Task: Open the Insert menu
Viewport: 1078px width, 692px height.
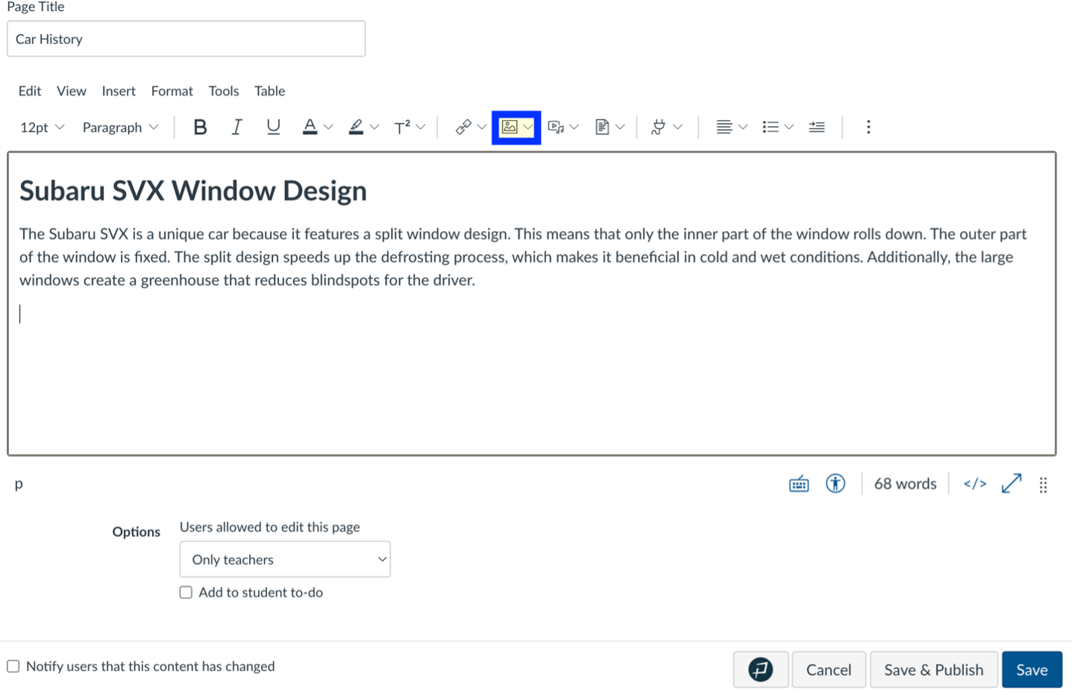Action: [119, 91]
